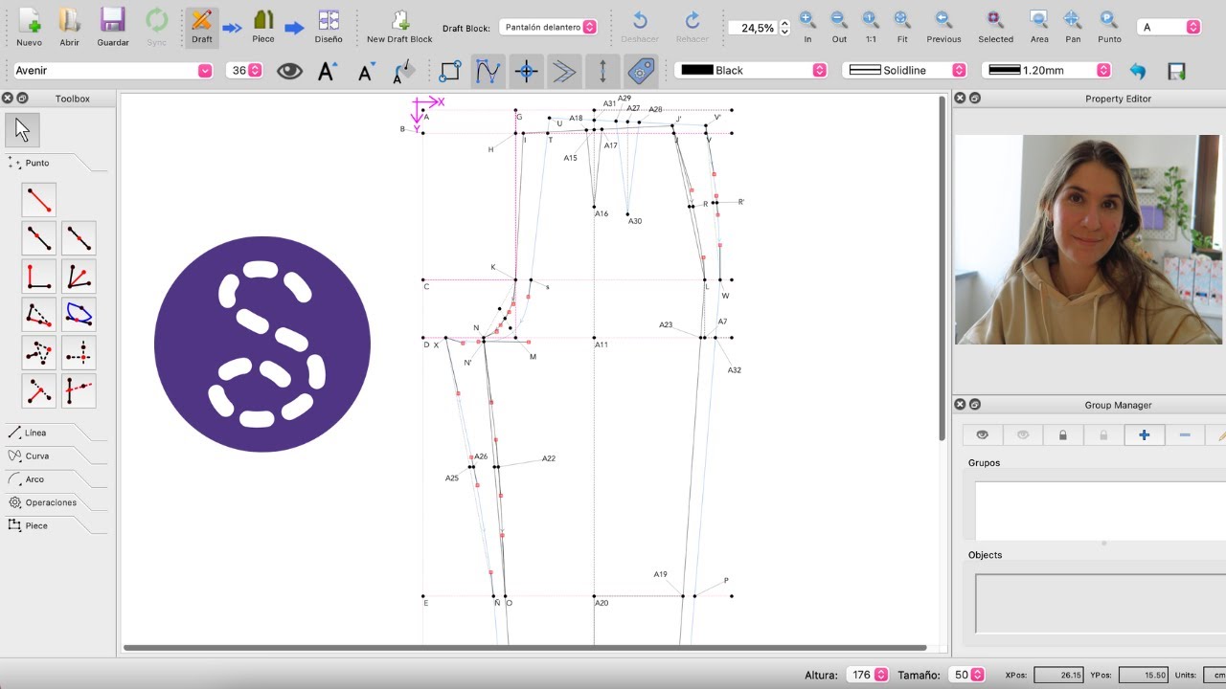Decrease label text size icon

[x=366, y=71]
